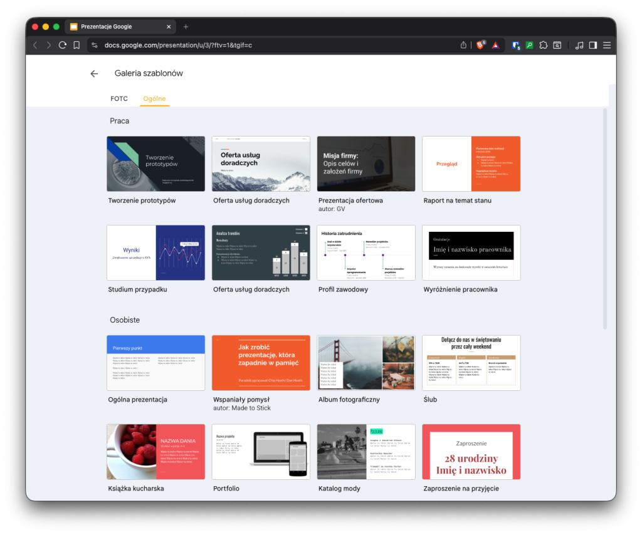Click the 'Wyróżnienie pracownika' caption text
This screenshot has width=642, height=535.
click(x=460, y=289)
